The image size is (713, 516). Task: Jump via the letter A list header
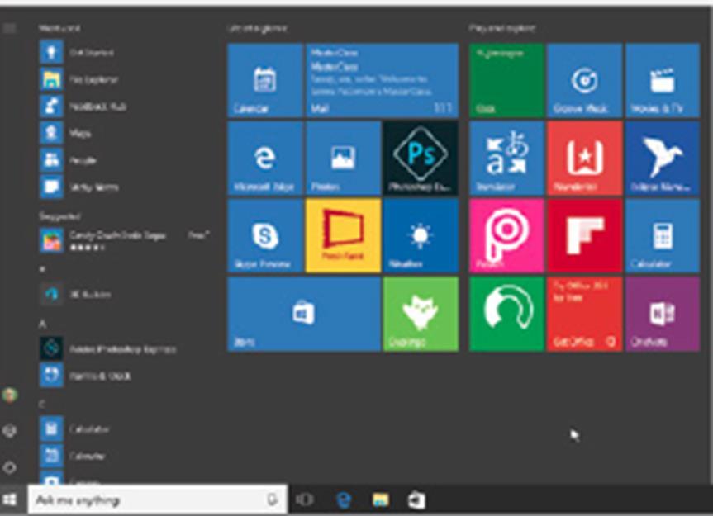click(42, 324)
